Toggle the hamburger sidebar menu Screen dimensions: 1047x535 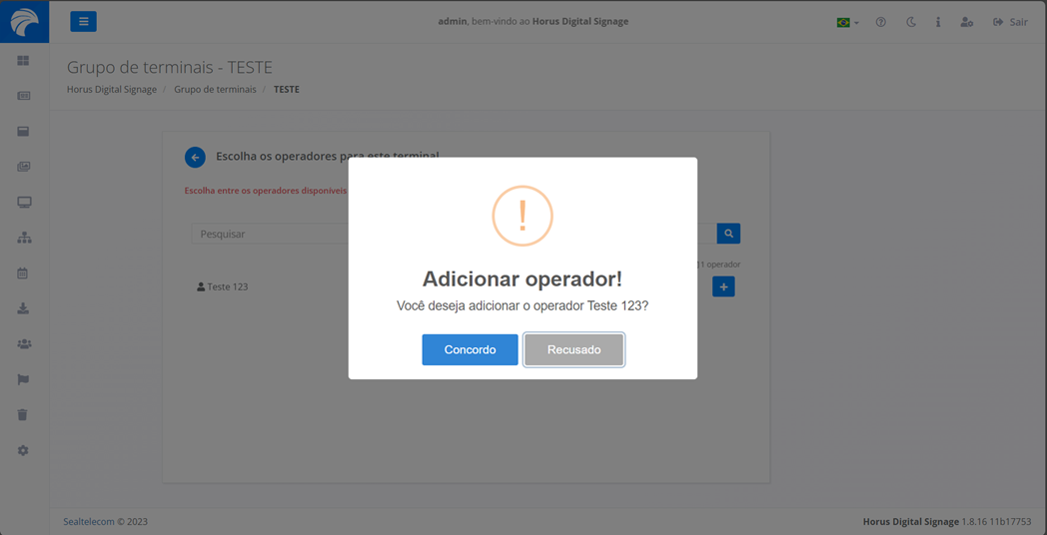click(x=83, y=21)
